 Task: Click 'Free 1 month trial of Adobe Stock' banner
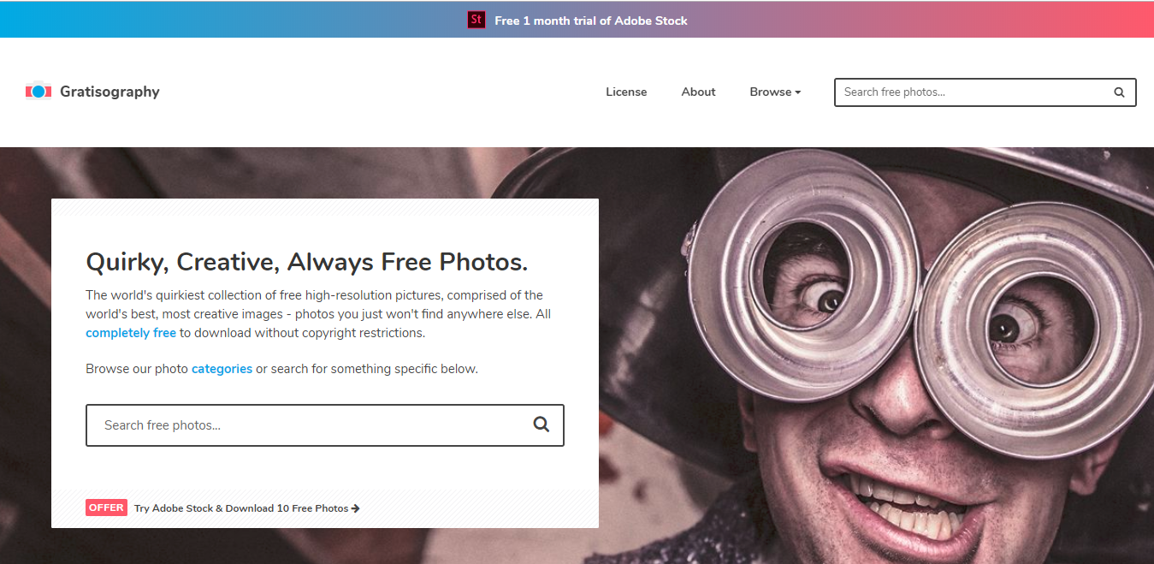point(591,19)
